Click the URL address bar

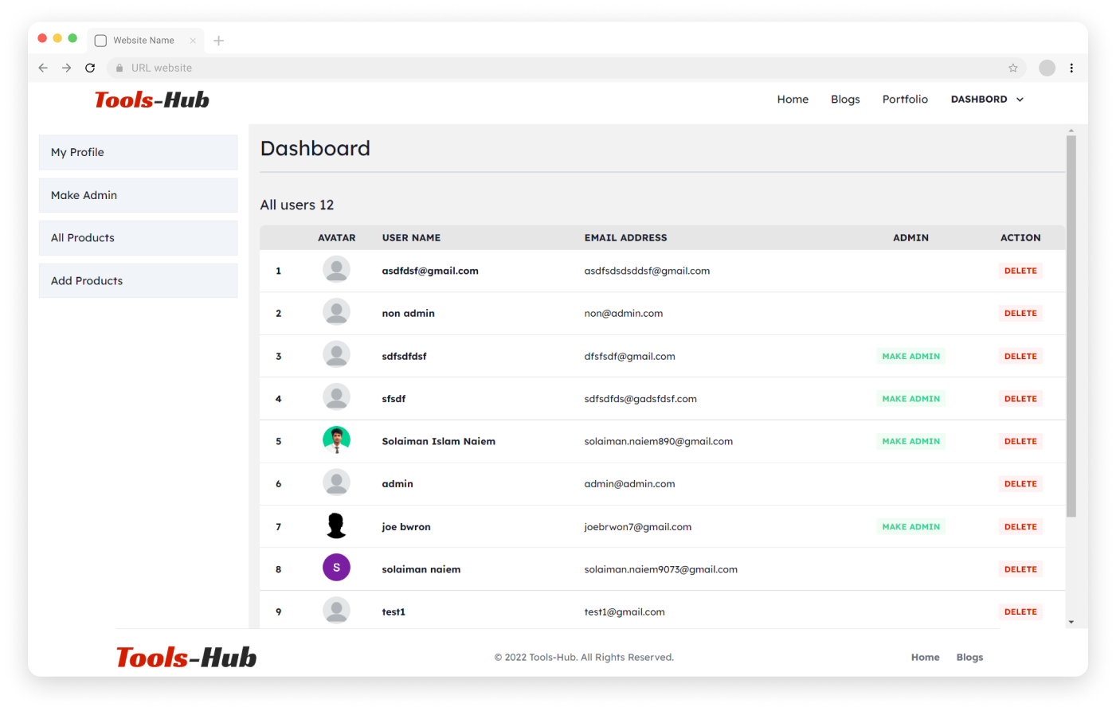558,68
